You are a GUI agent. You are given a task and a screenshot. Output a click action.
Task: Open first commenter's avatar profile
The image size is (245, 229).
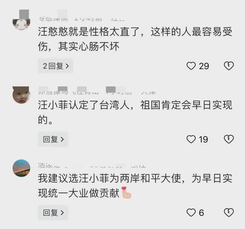pyautogui.click(x=22, y=21)
